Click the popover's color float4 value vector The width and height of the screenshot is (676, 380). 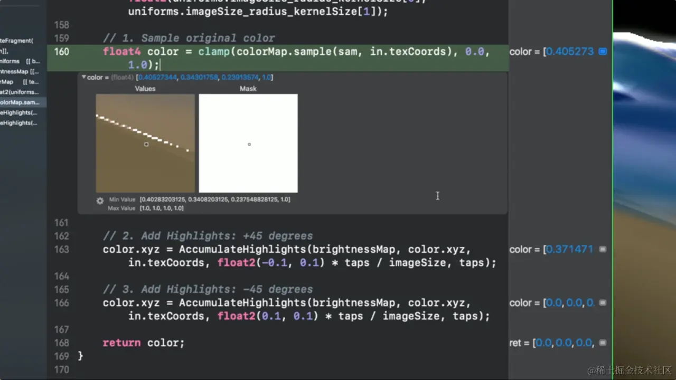[204, 77]
